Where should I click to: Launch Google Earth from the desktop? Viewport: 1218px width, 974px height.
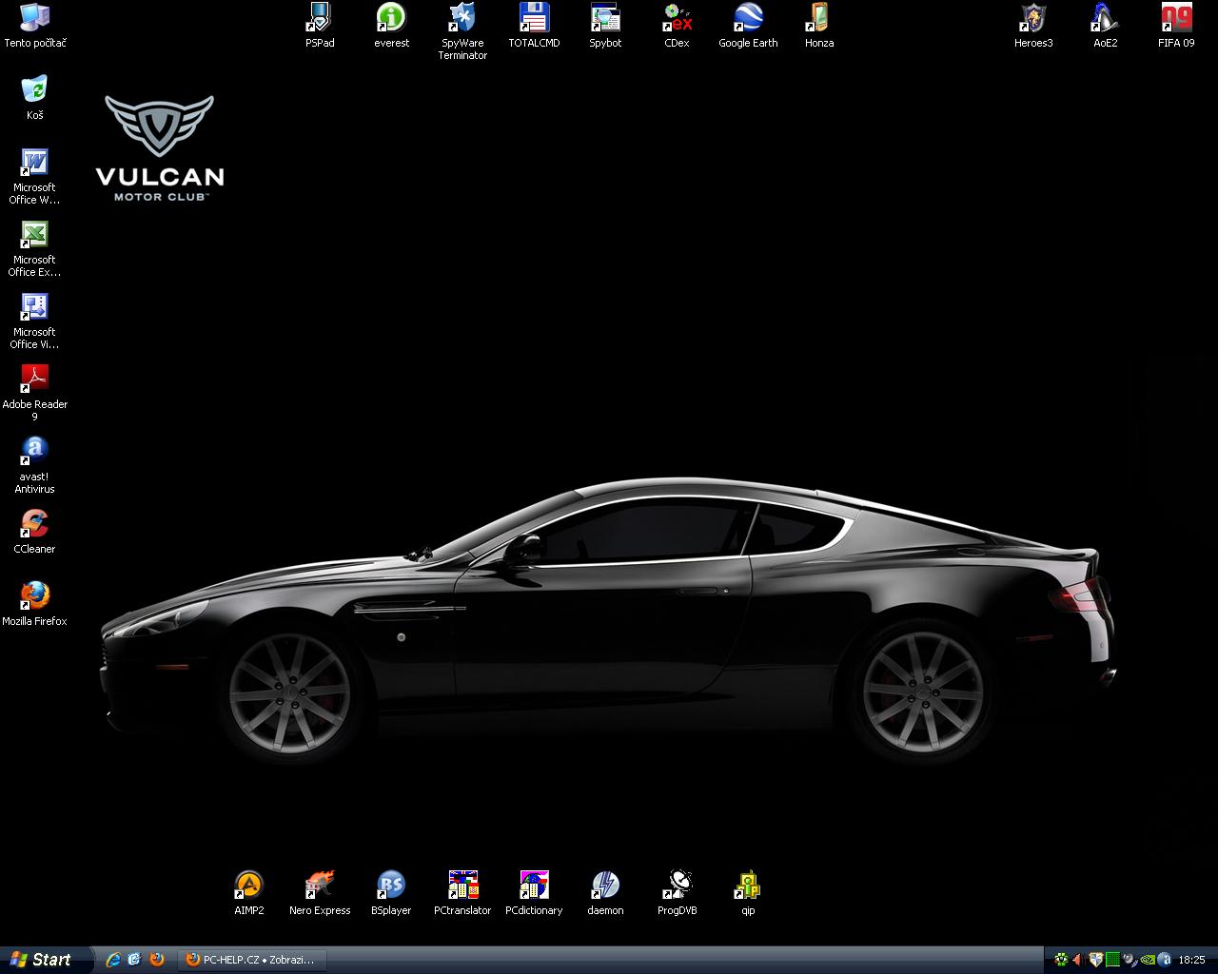pyautogui.click(x=748, y=18)
